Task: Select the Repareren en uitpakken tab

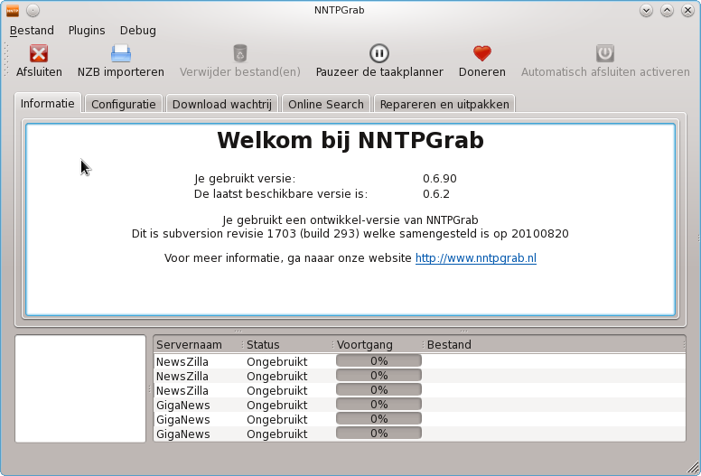Action: [x=444, y=104]
